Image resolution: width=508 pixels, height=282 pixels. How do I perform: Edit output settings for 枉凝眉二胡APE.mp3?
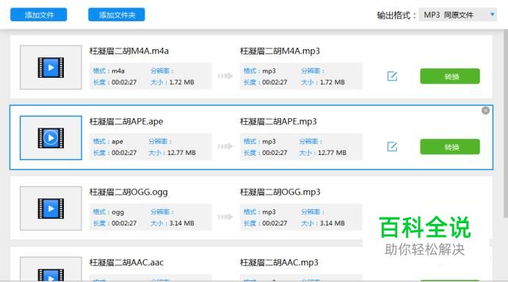point(392,147)
